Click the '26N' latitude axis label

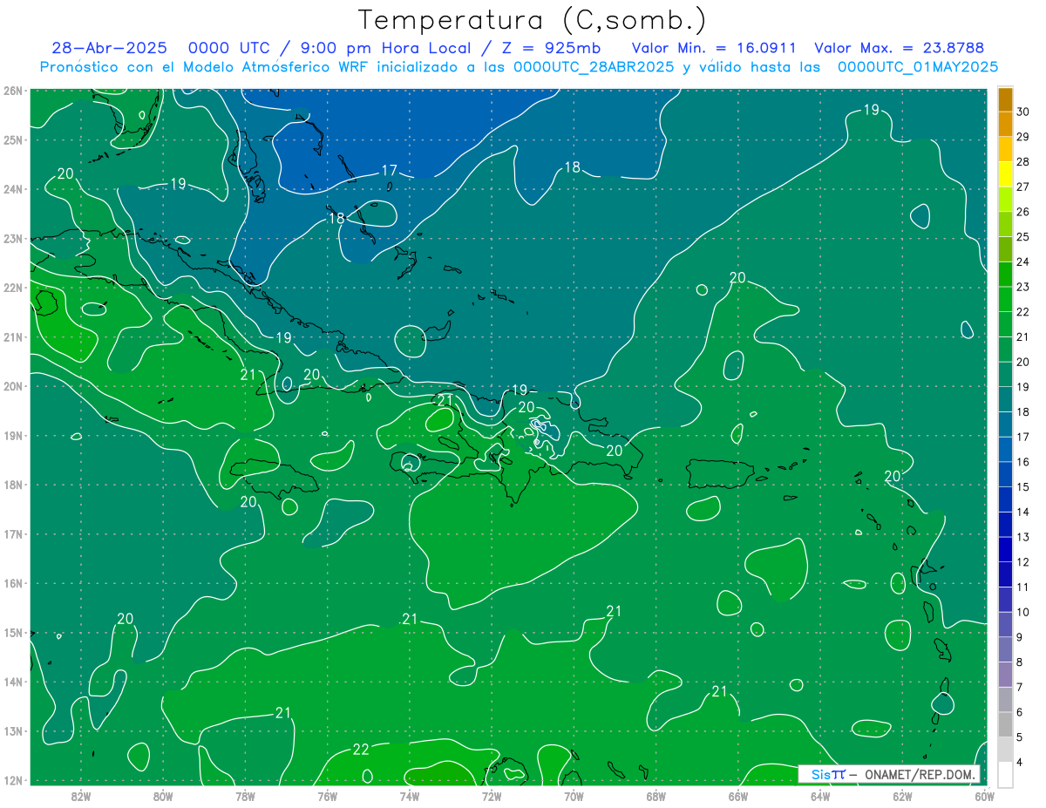pos(13,91)
